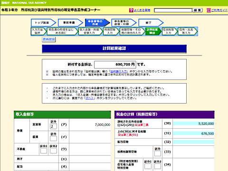Go to the 終了 step
This screenshot has width=228, height=171.
click(x=151, y=23)
